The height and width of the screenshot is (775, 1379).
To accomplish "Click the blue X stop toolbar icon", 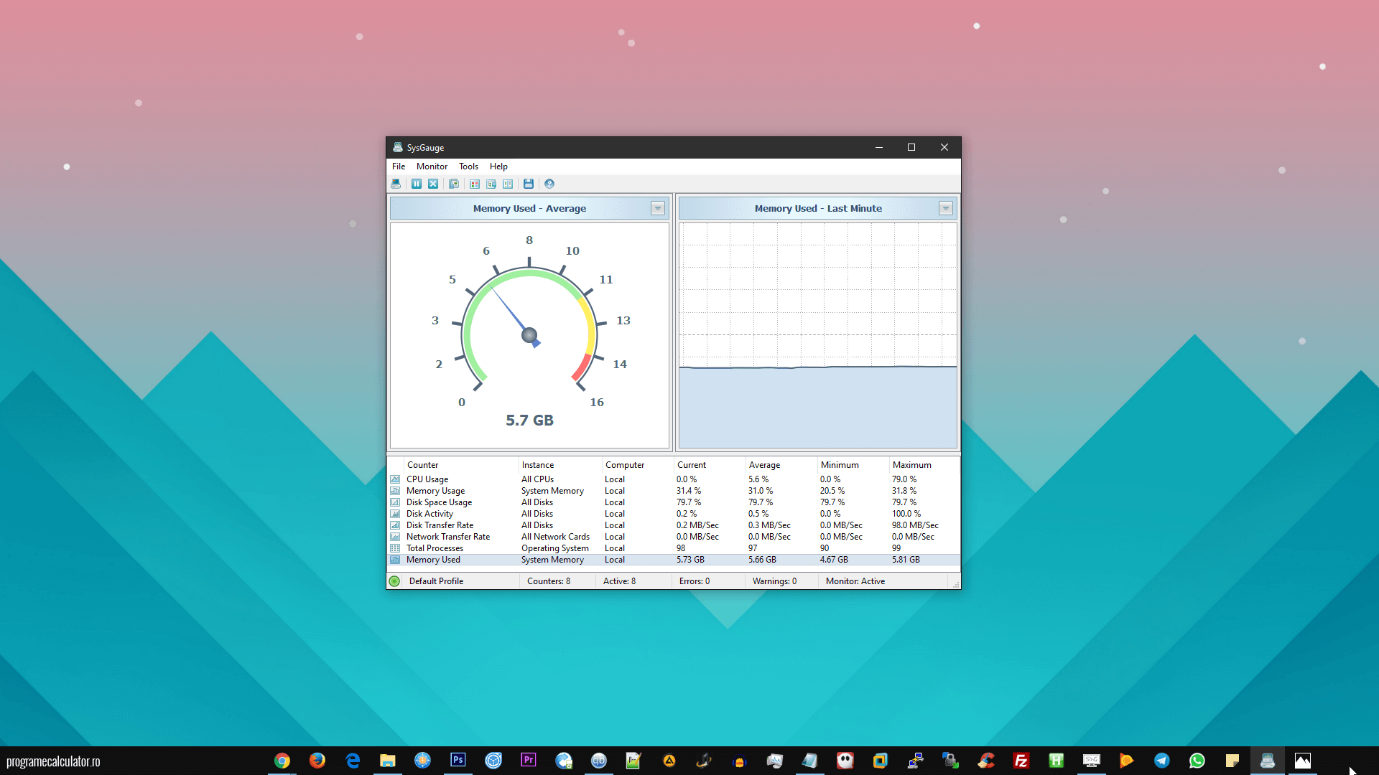I will pyautogui.click(x=433, y=184).
